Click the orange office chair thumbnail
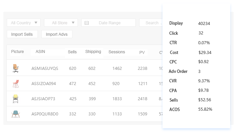 [x=15, y=69]
